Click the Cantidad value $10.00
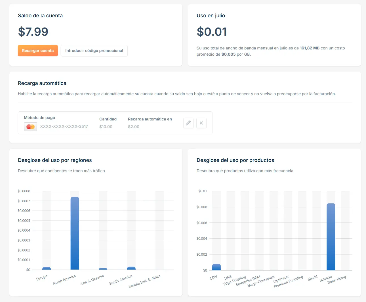Viewport: 366px width, 302px height. (106, 127)
